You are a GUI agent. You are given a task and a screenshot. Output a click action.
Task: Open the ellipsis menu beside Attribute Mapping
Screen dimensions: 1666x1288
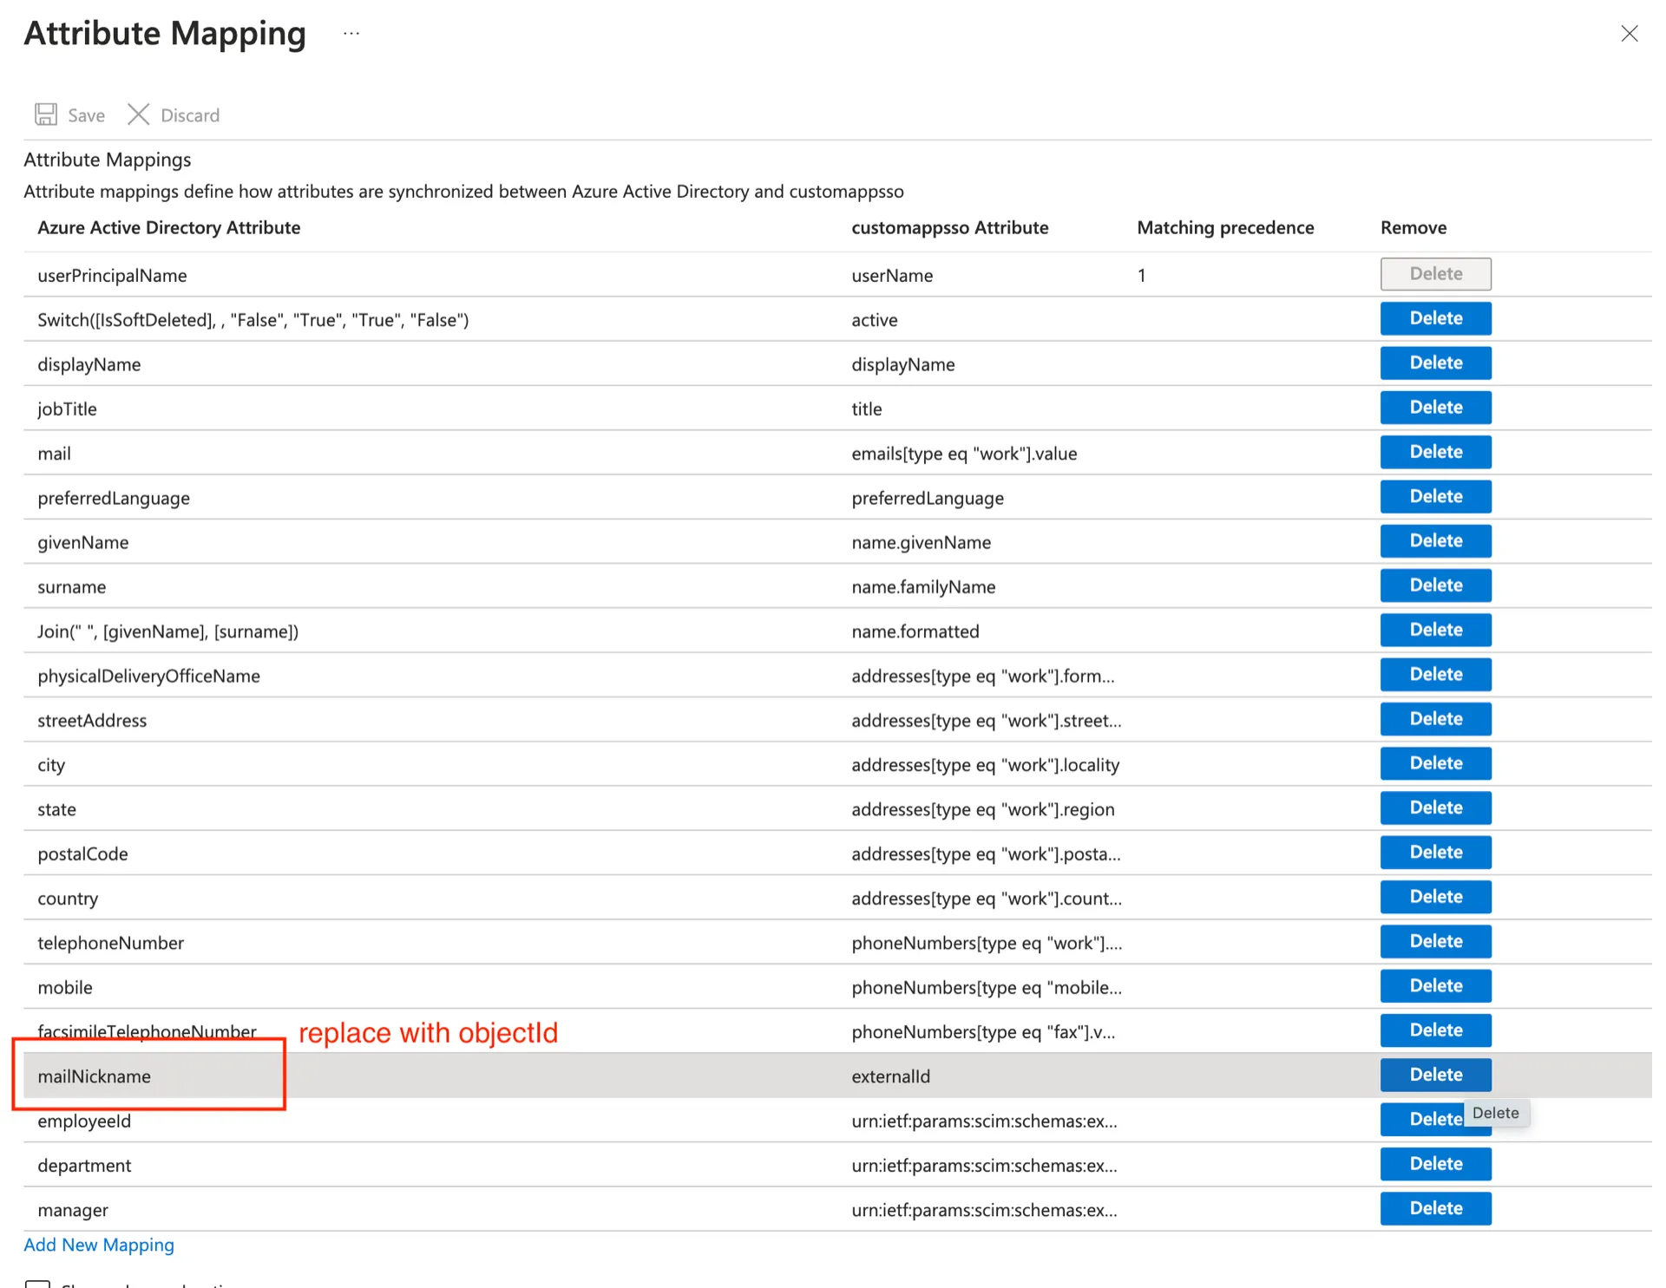click(351, 34)
